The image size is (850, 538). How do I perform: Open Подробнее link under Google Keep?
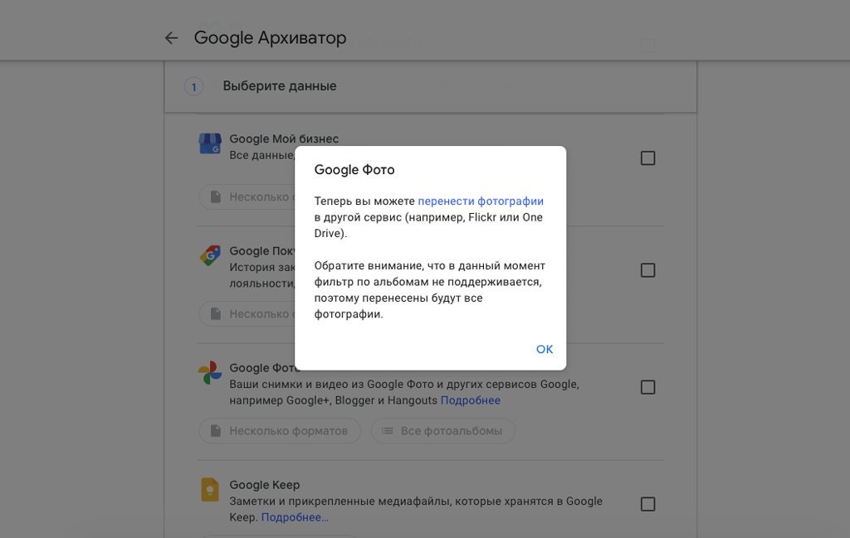[295, 517]
